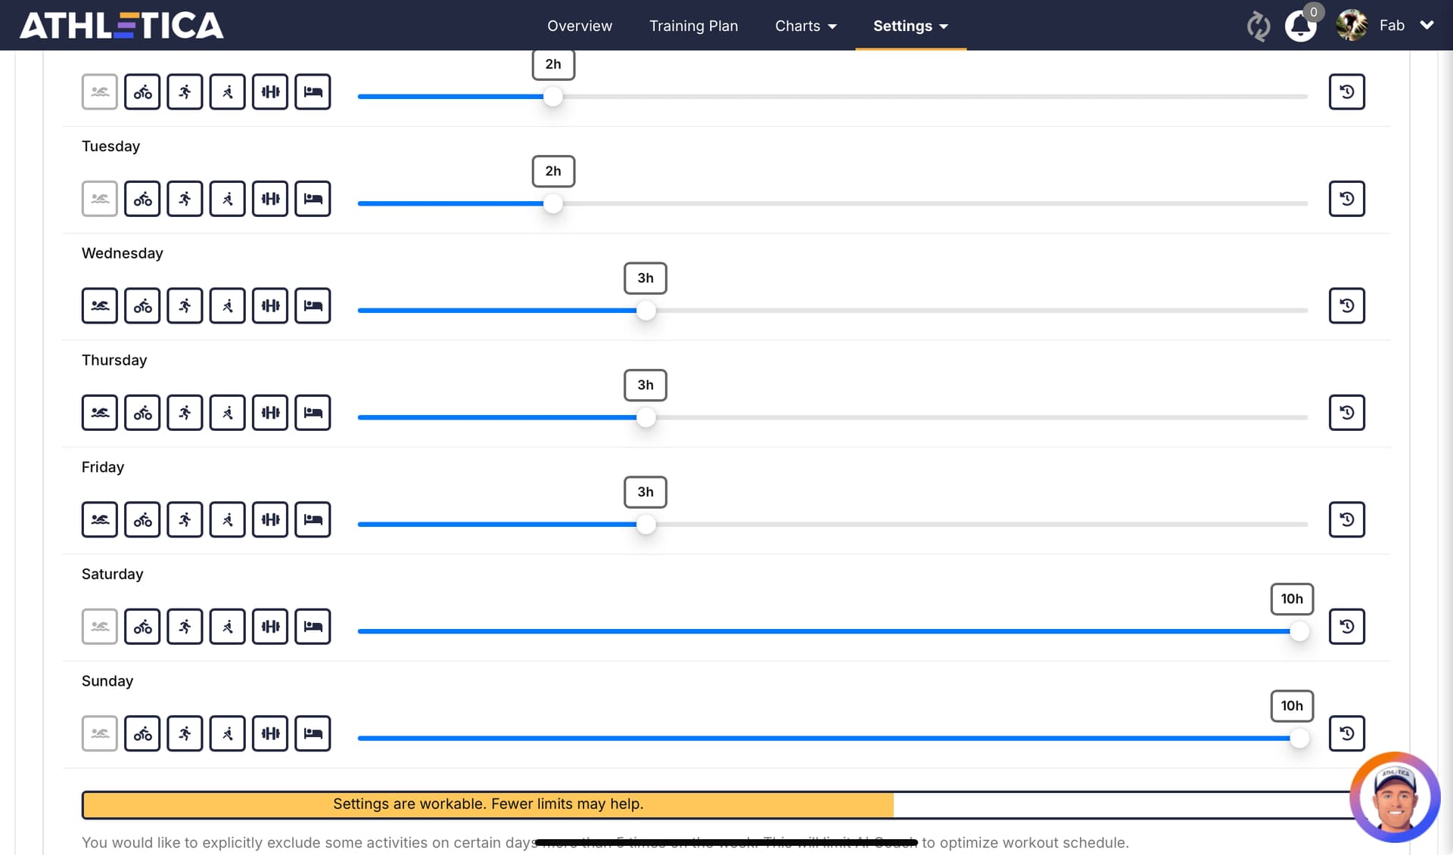1453x855 pixels.
Task: Click the Tuesday 2h slider handle
Action: click(x=553, y=203)
